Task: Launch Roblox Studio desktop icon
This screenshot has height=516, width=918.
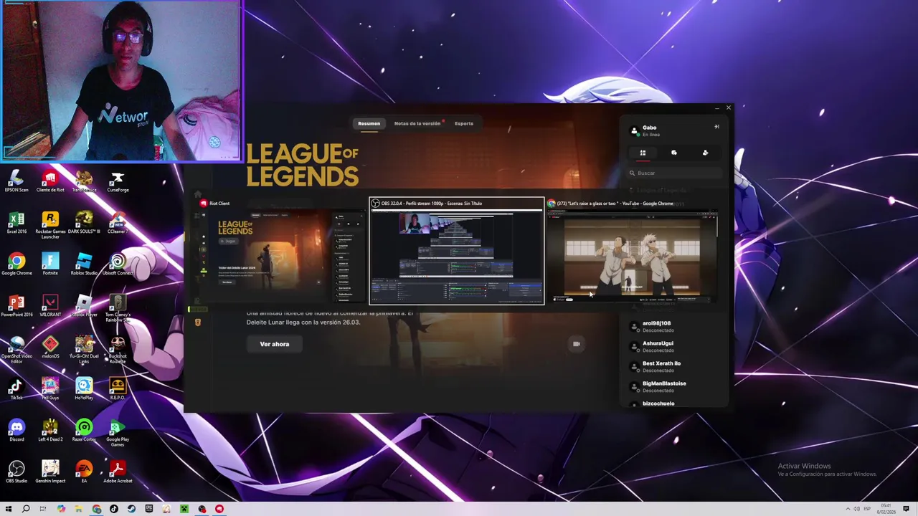Action: [84, 264]
